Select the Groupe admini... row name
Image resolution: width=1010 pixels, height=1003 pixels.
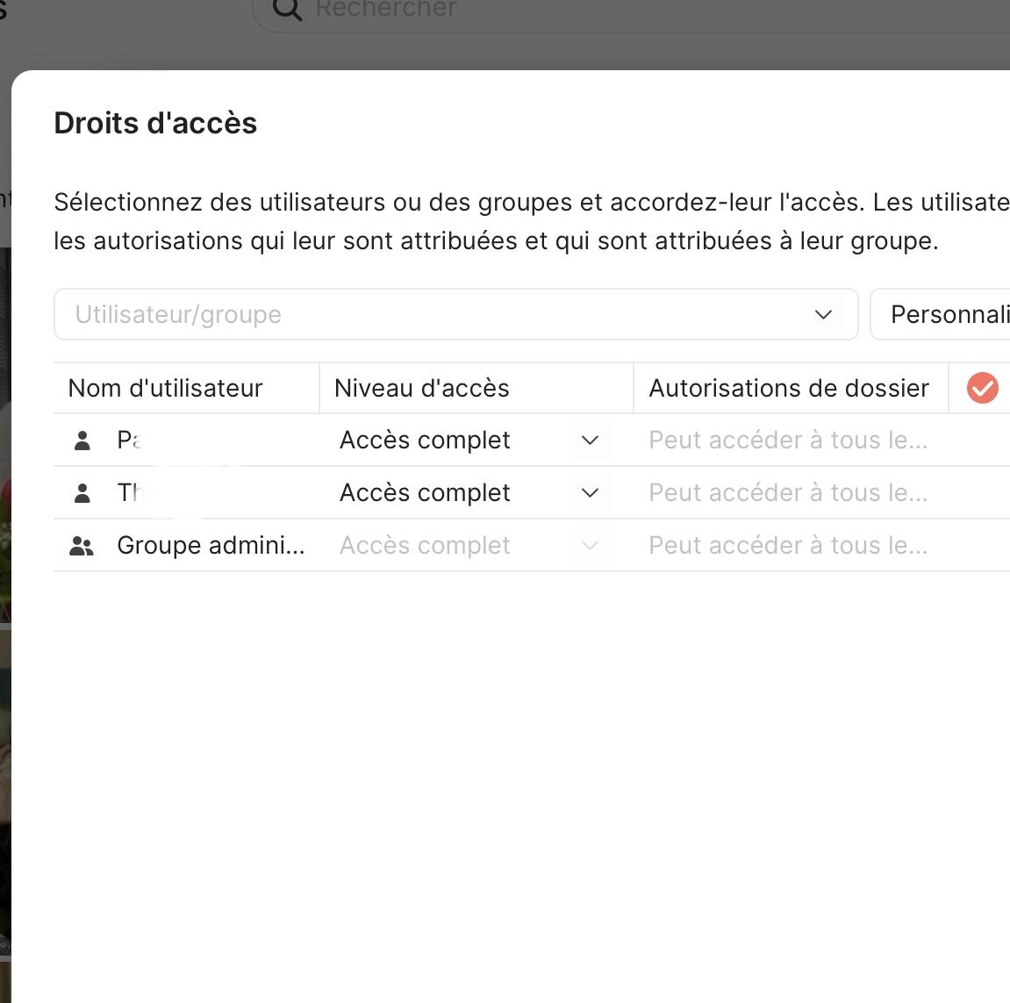coord(211,546)
